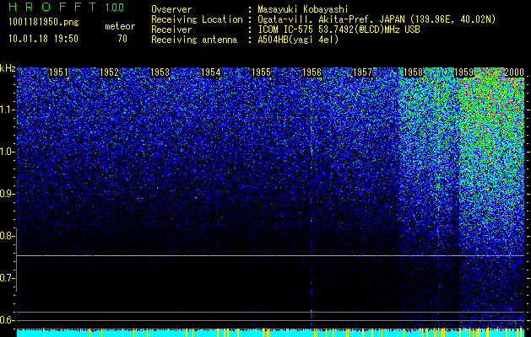Click the observer name Masayuki Kobayashi
Viewport: 531px width, 337px height.
click(x=302, y=9)
